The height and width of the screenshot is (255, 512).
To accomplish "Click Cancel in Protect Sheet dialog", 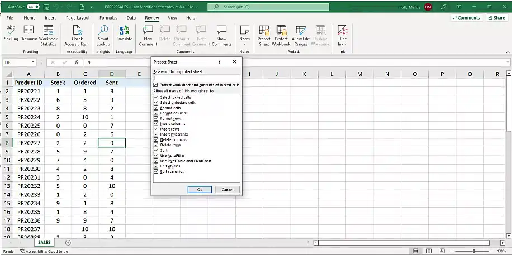I will coord(227,190).
